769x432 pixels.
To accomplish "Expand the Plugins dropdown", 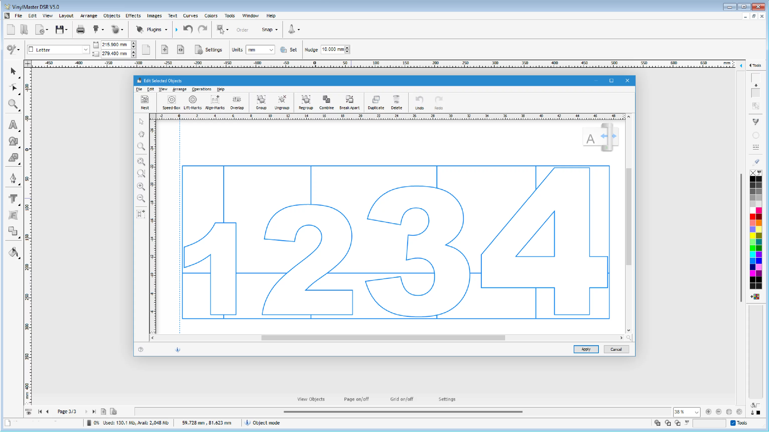I will (166, 30).
